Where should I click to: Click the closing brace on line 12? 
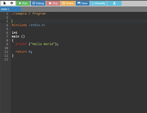pos(13,56)
